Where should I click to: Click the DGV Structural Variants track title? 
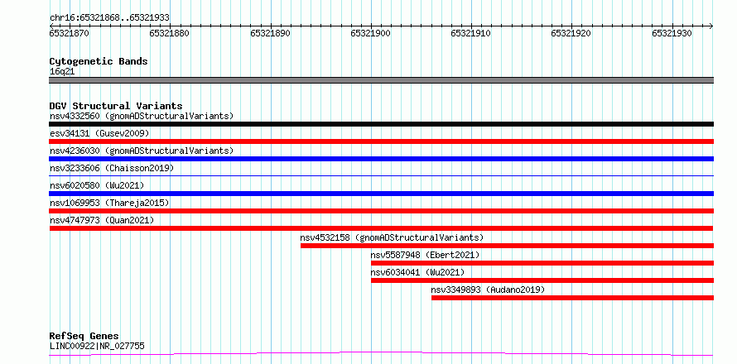pos(116,106)
